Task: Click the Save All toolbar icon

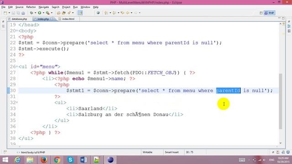Action: coord(18,13)
